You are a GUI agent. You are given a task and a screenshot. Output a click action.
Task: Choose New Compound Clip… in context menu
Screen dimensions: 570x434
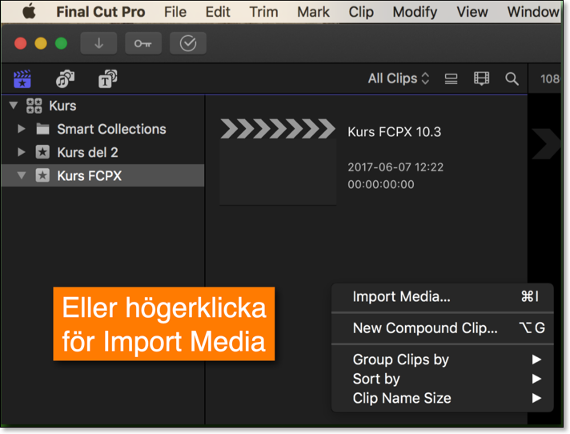pos(443,328)
